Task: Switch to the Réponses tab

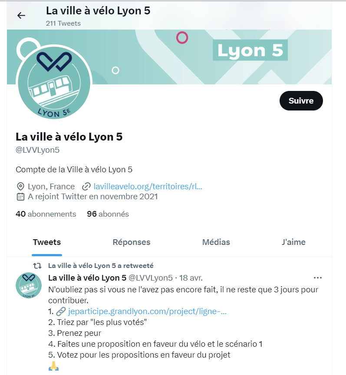Action: [132, 242]
